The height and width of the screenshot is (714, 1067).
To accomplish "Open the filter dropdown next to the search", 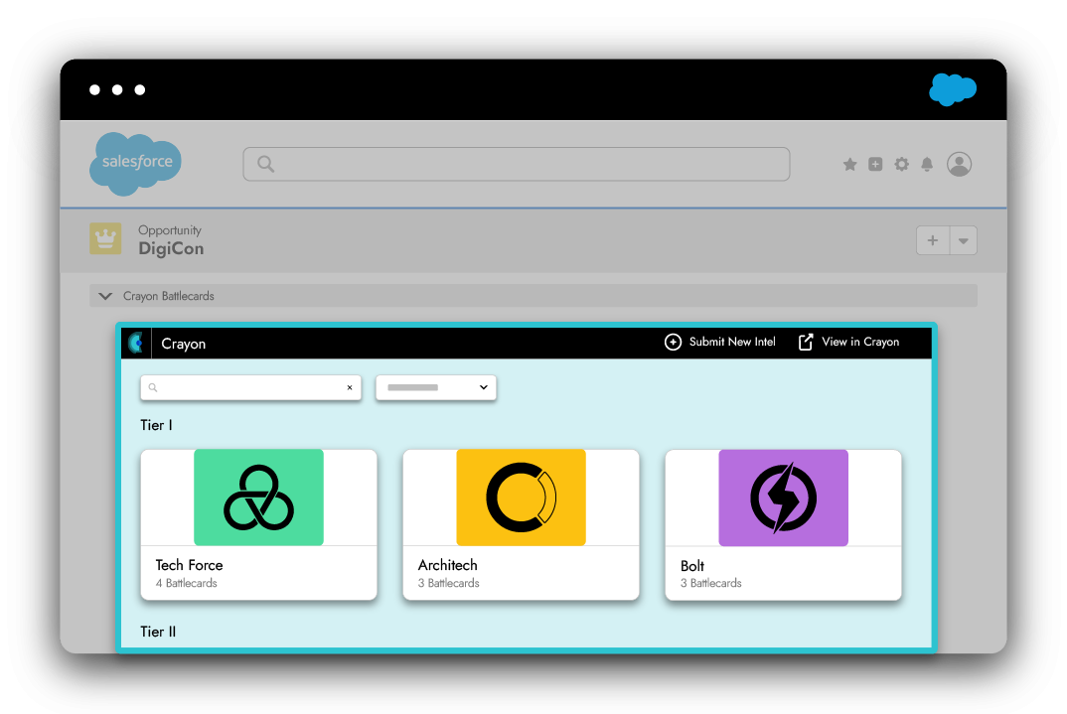I will click(x=435, y=387).
